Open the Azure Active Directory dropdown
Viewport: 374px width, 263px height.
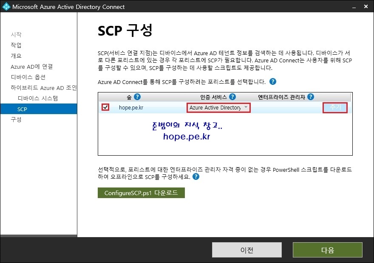coord(218,108)
